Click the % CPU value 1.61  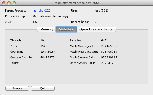pos(36,22)
